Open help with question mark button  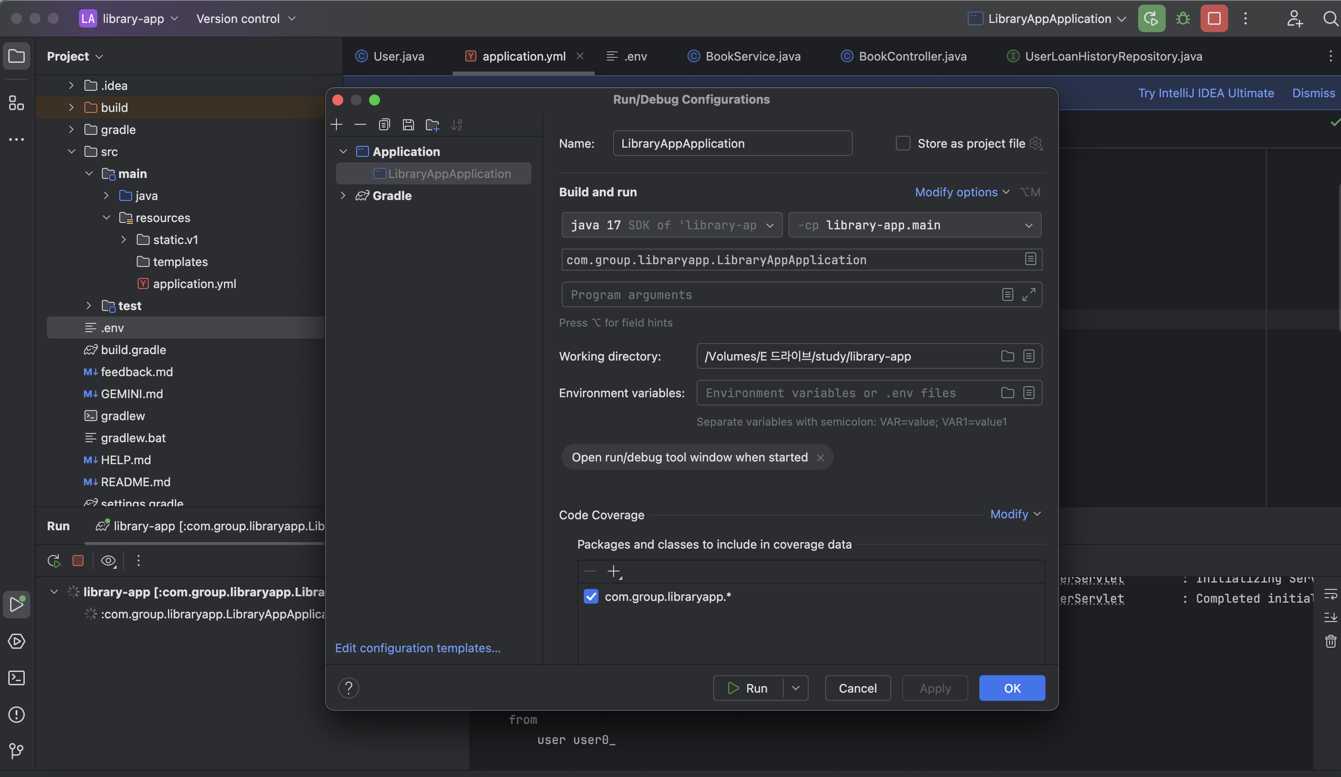pos(348,688)
